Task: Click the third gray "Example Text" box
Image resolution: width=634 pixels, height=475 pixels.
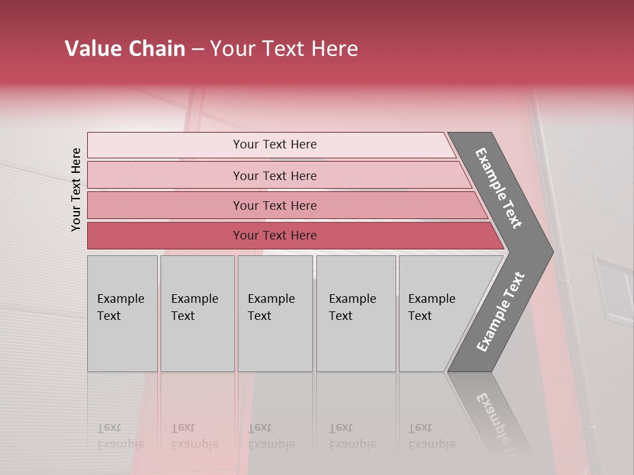Action: pyautogui.click(x=275, y=313)
